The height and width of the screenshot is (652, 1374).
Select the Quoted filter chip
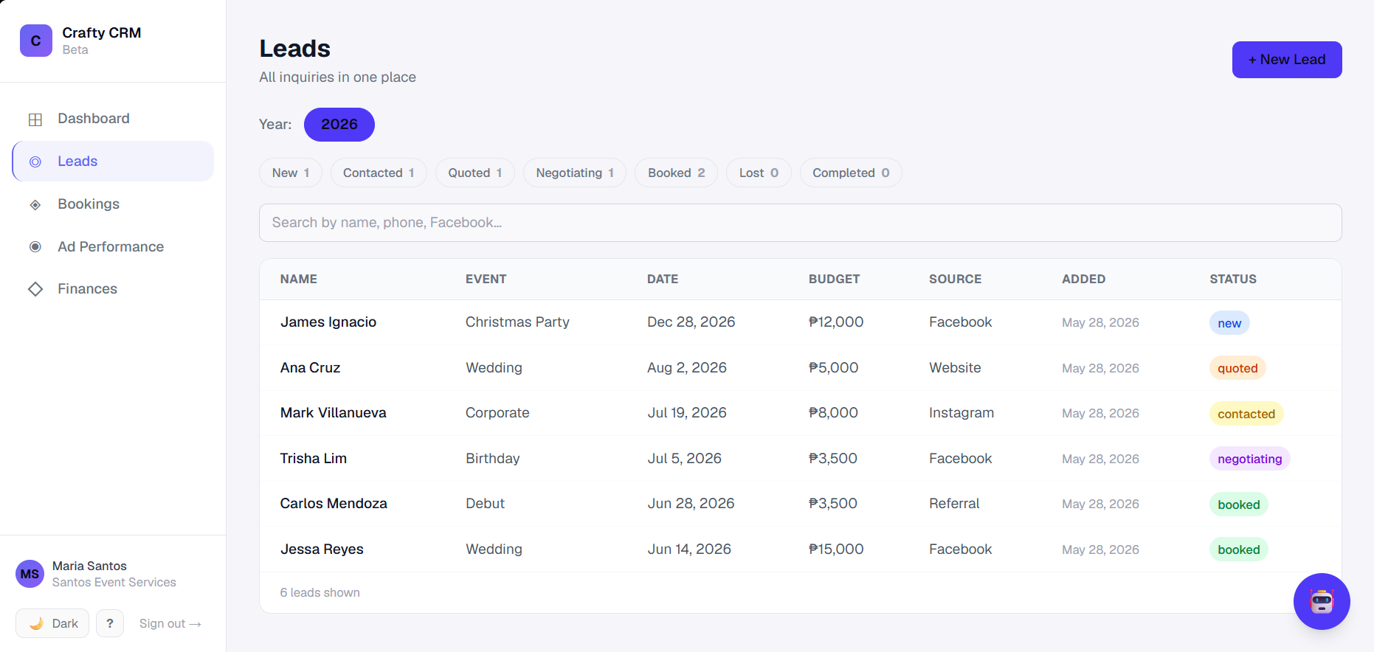(x=475, y=173)
